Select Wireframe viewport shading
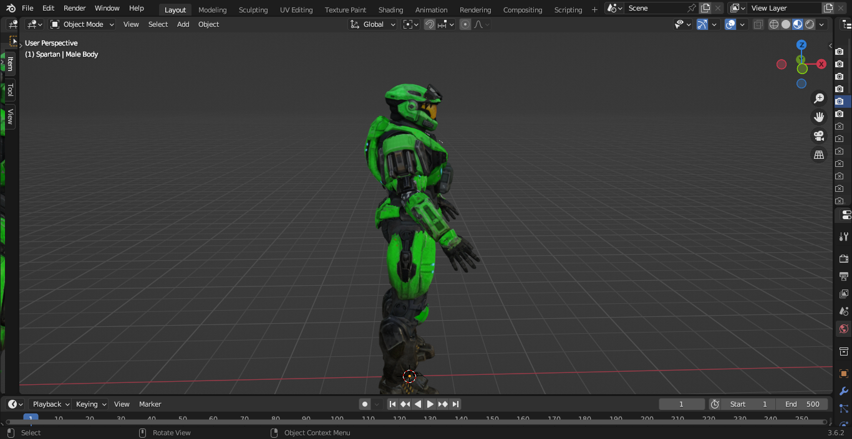852x439 pixels. [774, 24]
